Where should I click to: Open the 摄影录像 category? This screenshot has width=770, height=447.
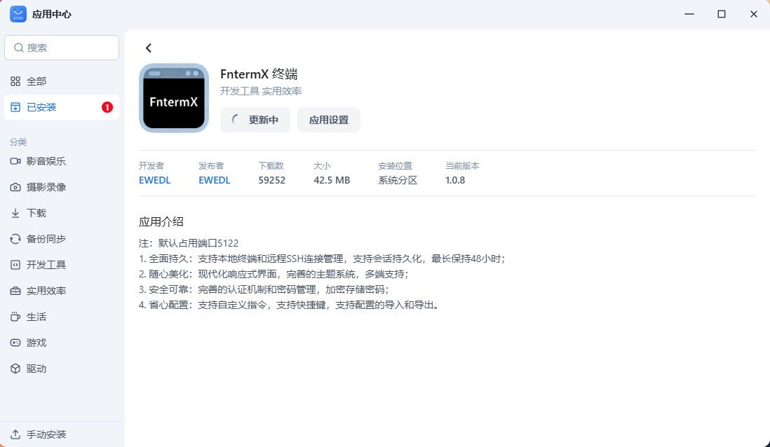pos(62,187)
